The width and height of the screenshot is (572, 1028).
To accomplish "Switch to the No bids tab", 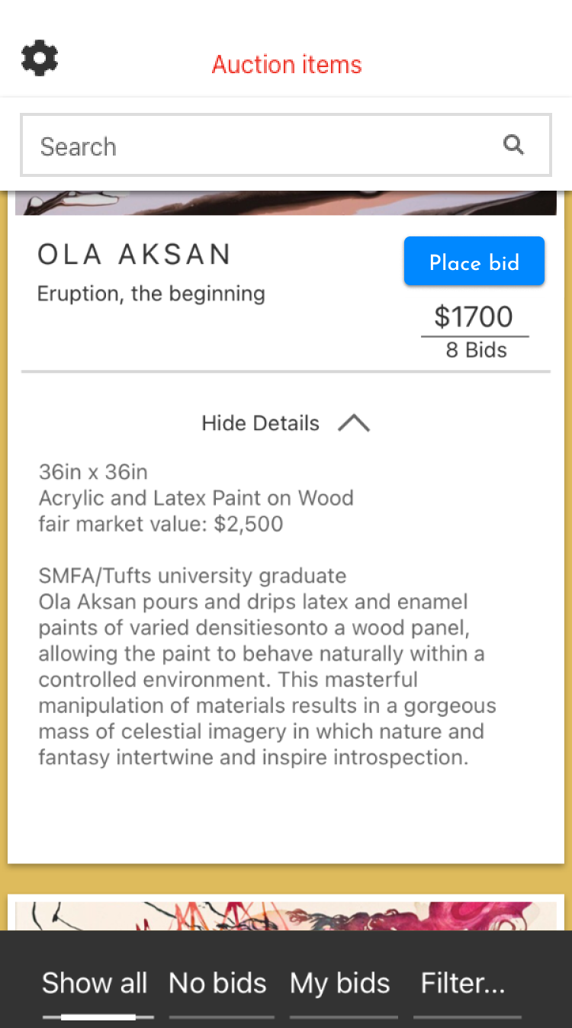I will click(x=217, y=983).
